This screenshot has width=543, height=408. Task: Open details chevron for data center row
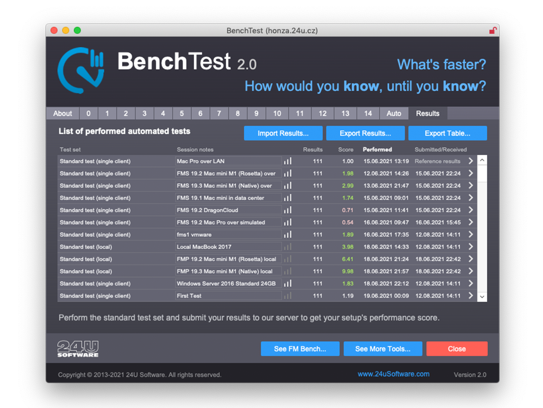470,198
